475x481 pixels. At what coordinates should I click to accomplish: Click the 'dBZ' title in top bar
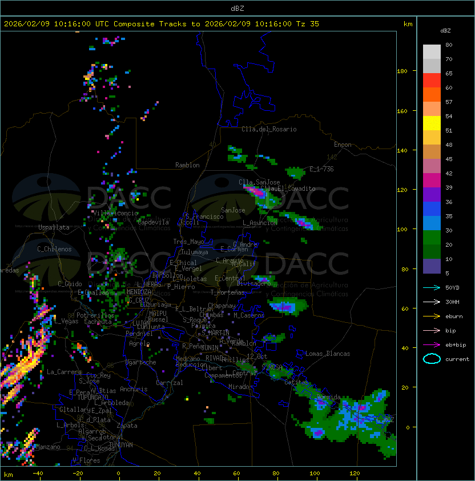pyautogui.click(x=237, y=8)
